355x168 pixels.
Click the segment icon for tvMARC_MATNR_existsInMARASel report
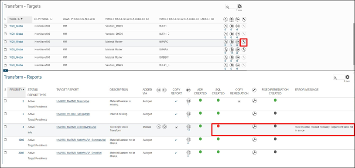[x=159, y=127]
